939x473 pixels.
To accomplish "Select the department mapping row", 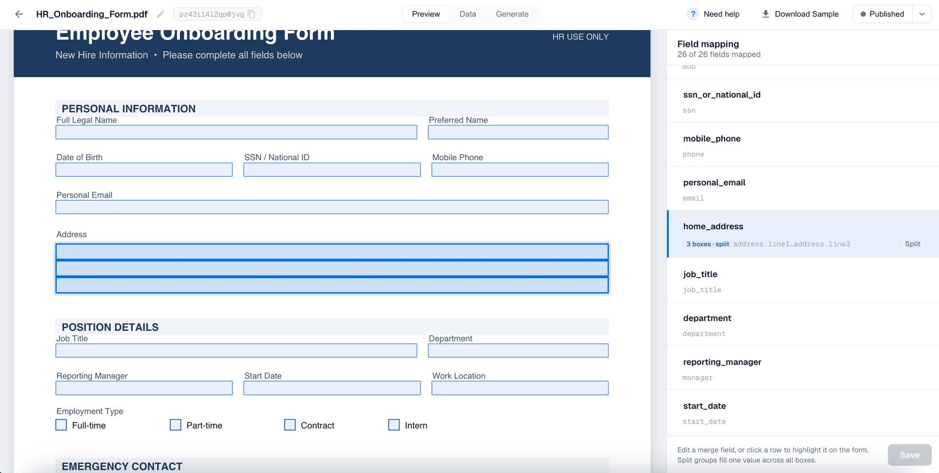I will click(x=803, y=324).
